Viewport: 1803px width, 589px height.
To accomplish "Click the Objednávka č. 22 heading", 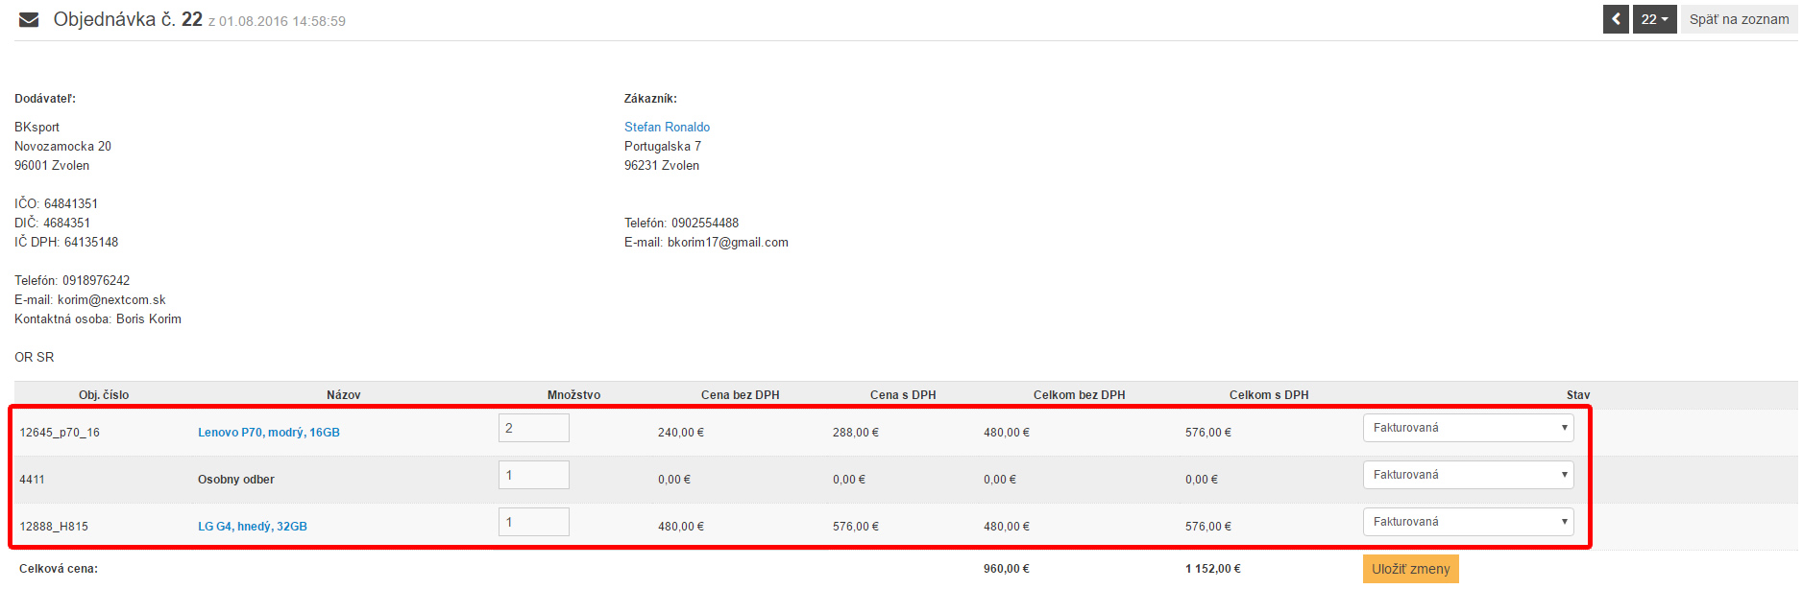I will [x=128, y=19].
